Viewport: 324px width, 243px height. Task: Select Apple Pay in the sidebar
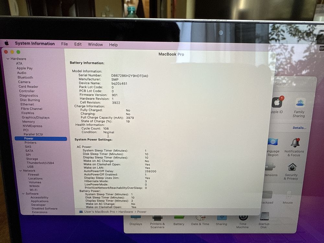25,68
